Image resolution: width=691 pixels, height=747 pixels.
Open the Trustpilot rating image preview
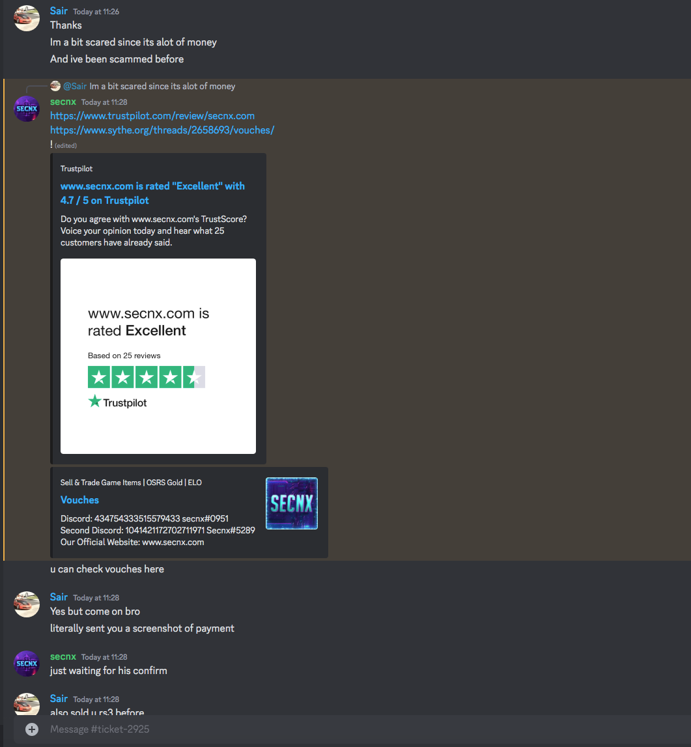click(x=158, y=356)
